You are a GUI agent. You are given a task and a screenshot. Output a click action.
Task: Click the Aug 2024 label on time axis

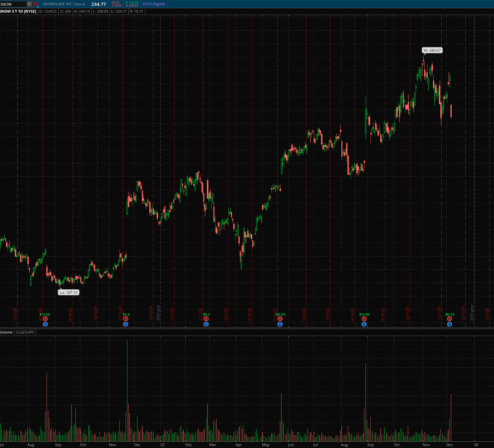(31, 445)
